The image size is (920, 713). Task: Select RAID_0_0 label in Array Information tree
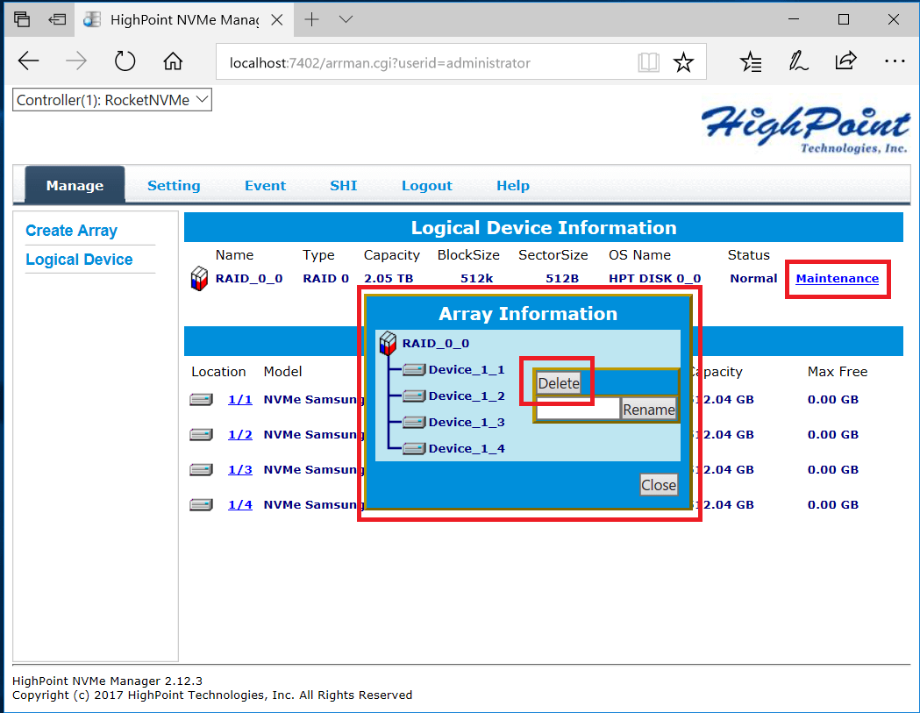[436, 343]
